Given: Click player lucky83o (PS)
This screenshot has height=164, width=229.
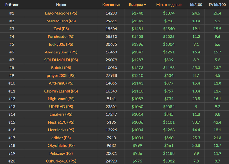Looking at the screenshot, I should point(61,44).
